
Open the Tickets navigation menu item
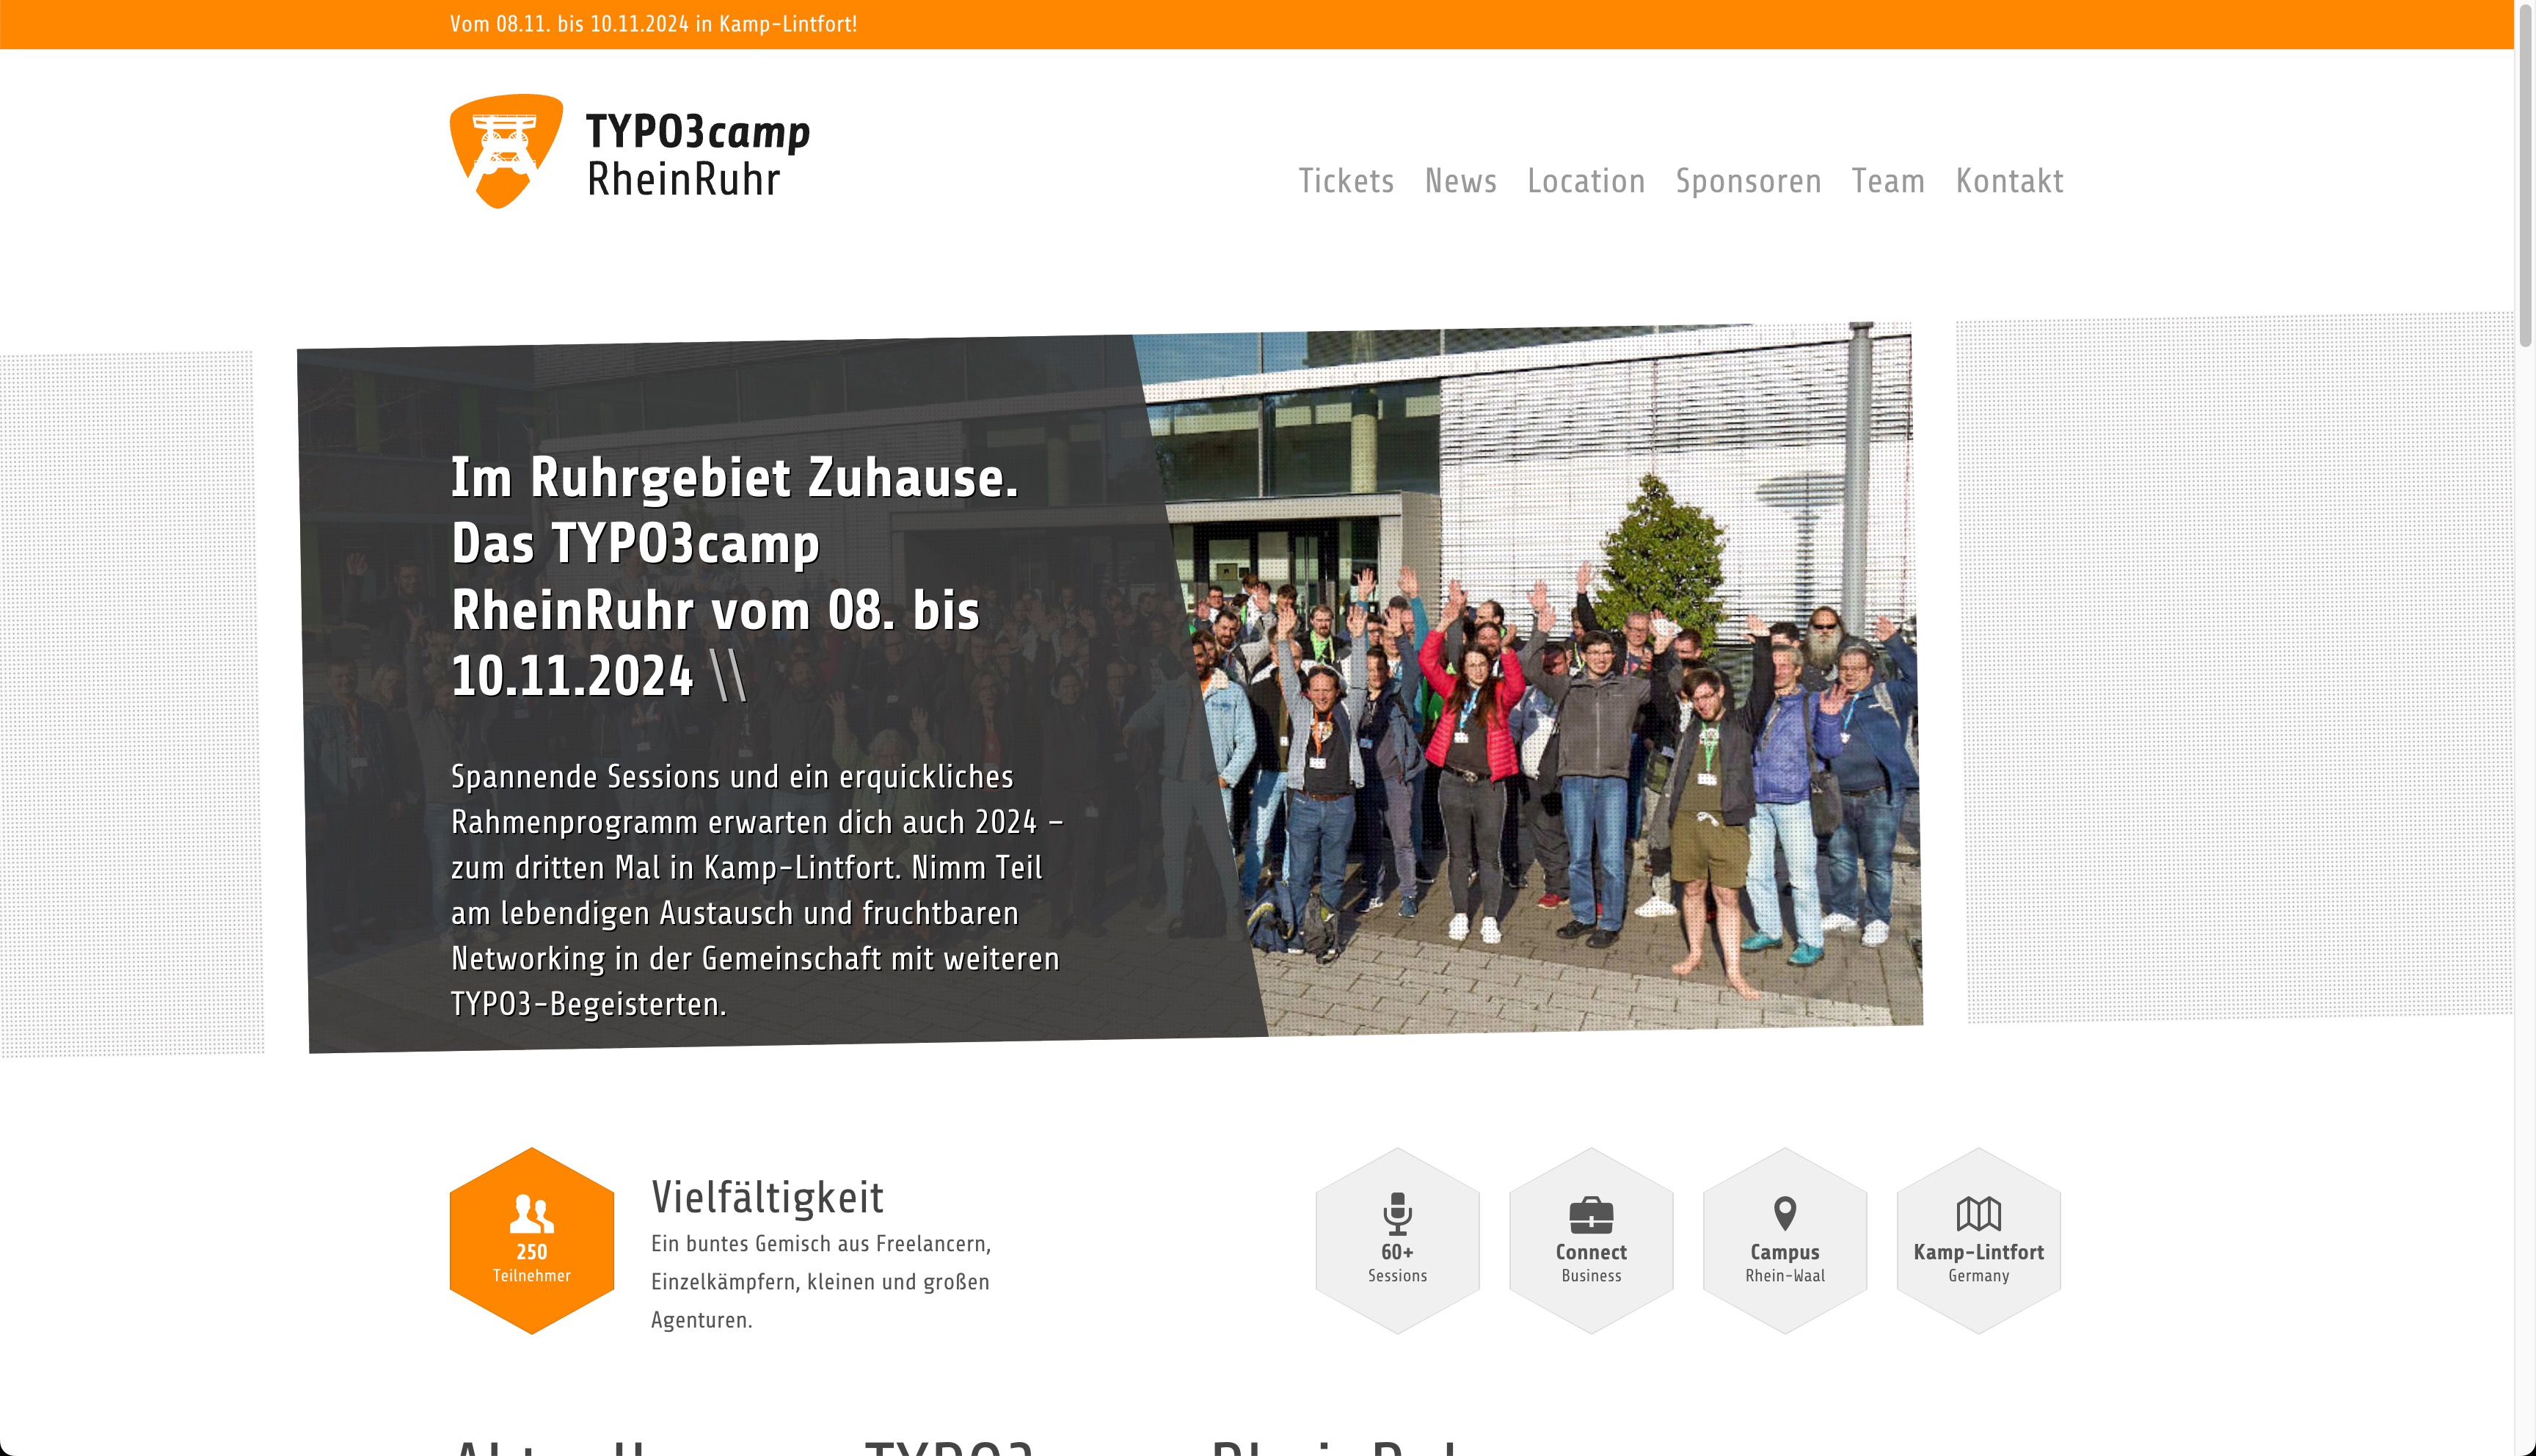point(1347,179)
